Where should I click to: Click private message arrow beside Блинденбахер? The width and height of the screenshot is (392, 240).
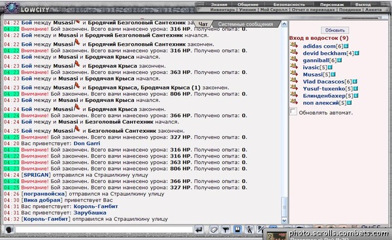(294, 95)
